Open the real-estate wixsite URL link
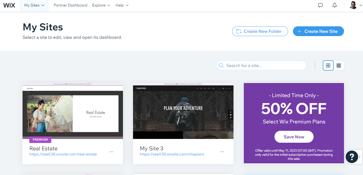The height and width of the screenshot is (175, 363). coord(63,154)
